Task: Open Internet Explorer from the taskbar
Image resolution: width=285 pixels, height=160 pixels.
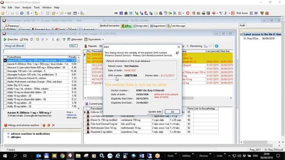Action: [118, 156]
